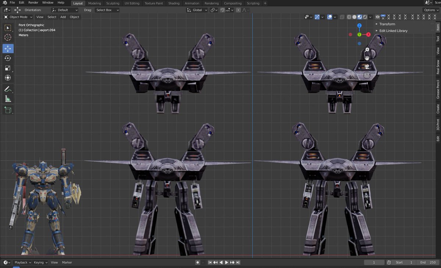The height and width of the screenshot is (268, 441).
Task: Open the timeline Playback popover
Action: (x=22, y=262)
